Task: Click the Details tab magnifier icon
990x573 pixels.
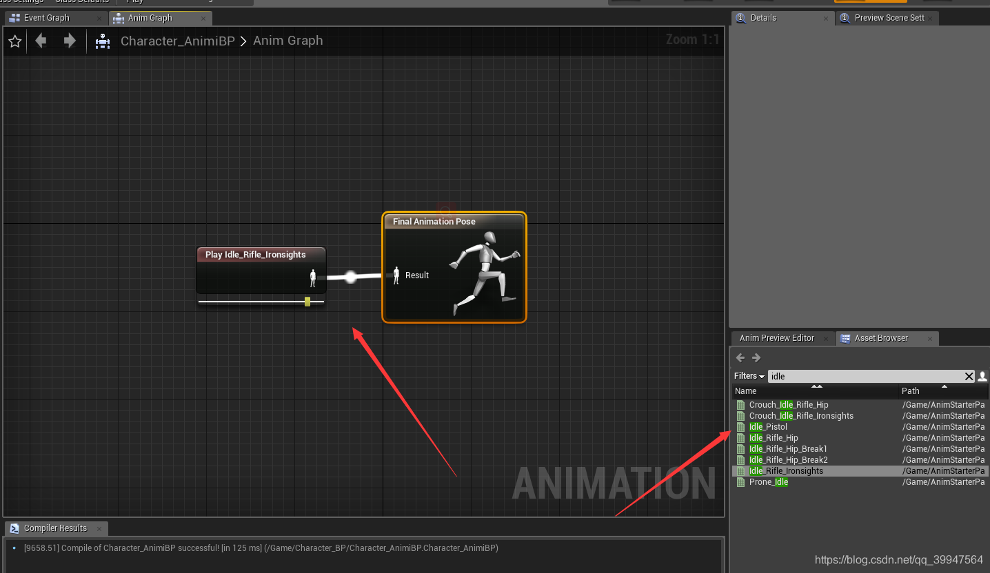Action: click(741, 18)
